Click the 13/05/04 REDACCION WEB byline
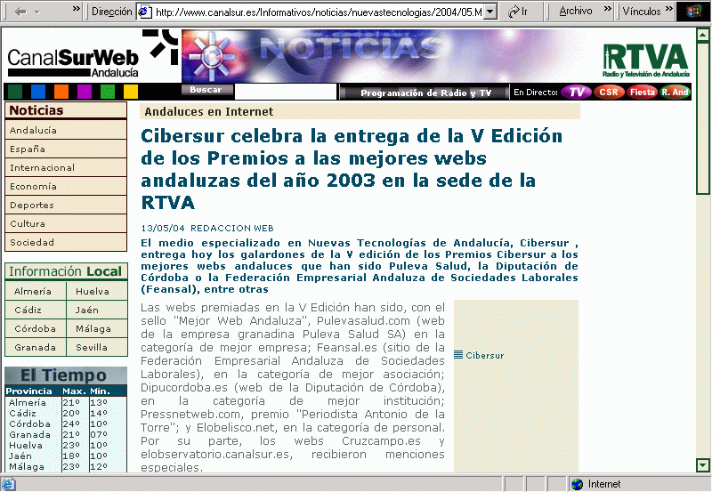712x492 pixels. pos(207,228)
